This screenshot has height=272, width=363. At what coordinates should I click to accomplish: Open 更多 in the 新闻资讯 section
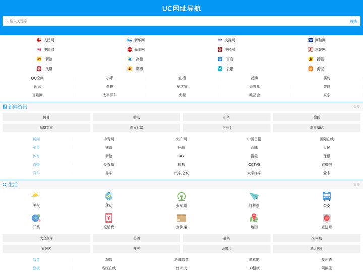pos(356,106)
